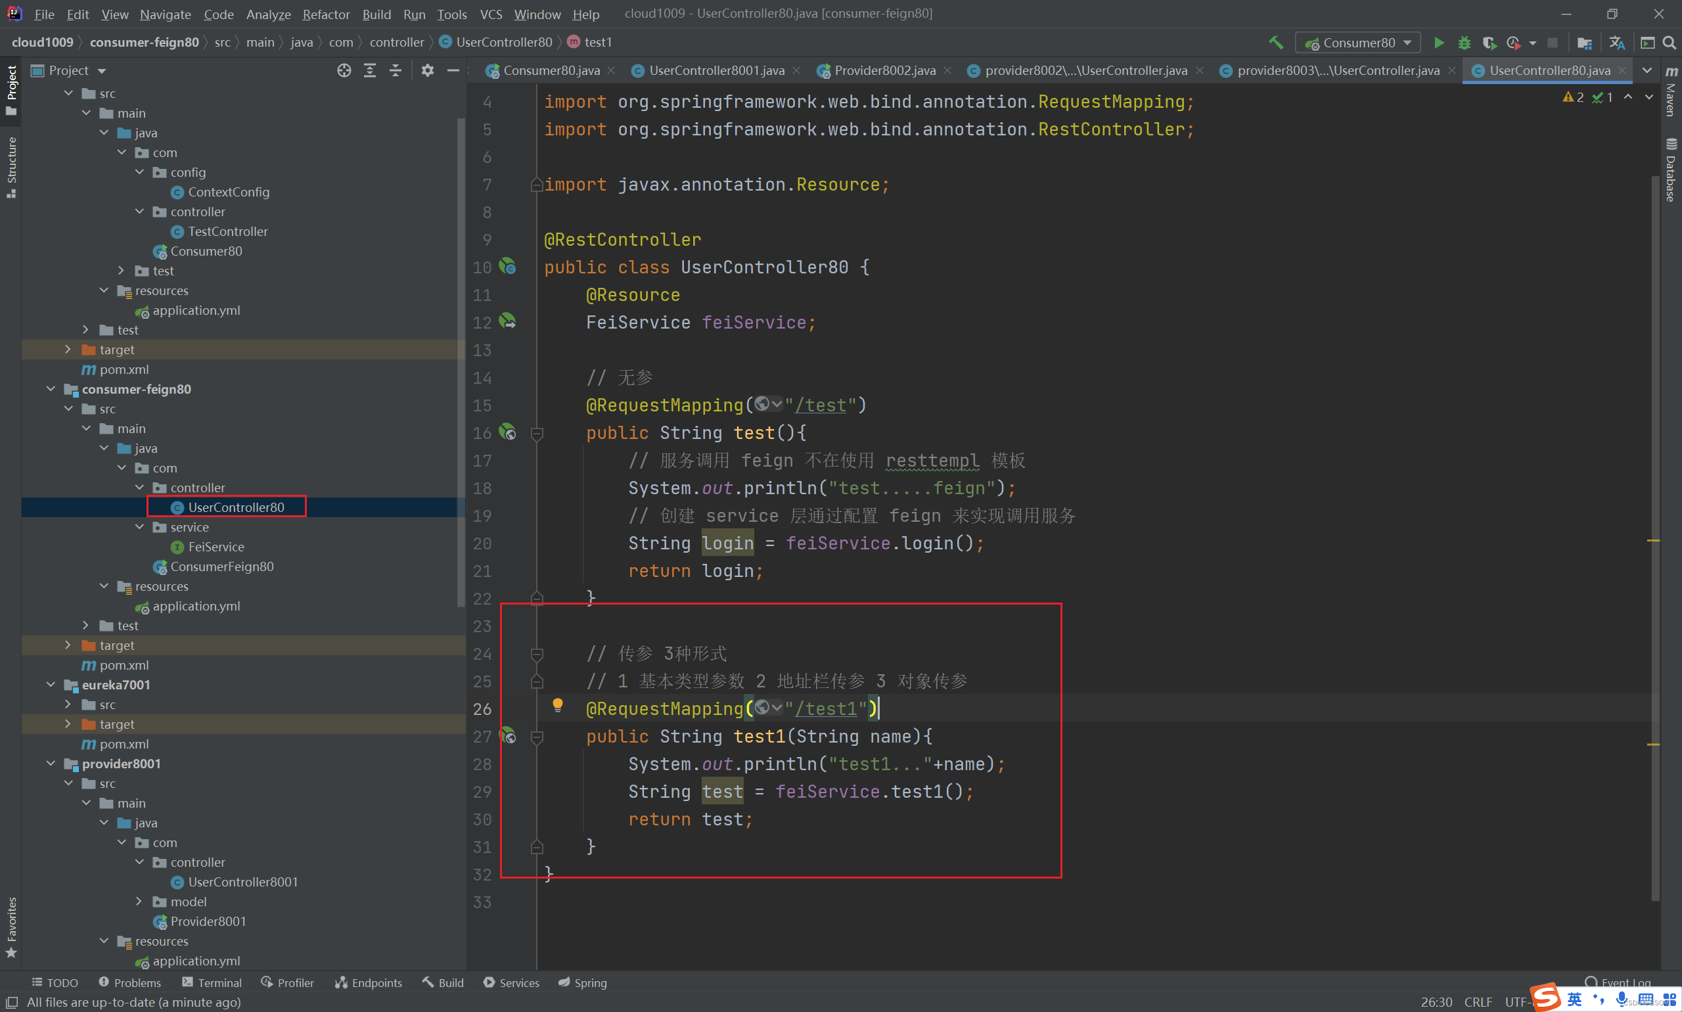Click the Search everywhere icon
1682x1012 pixels.
coord(1669,43)
